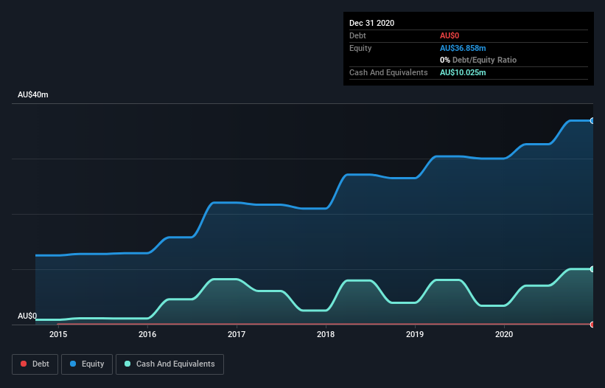Click the tooltip Cash And Equivalents row label
This screenshot has width=605, height=388.
[x=388, y=72]
